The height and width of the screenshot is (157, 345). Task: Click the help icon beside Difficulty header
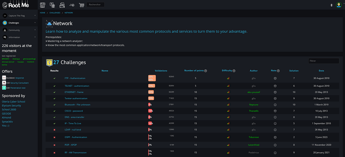click(x=234, y=71)
